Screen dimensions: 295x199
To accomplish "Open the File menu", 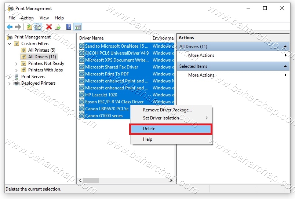I will [12, 18].
